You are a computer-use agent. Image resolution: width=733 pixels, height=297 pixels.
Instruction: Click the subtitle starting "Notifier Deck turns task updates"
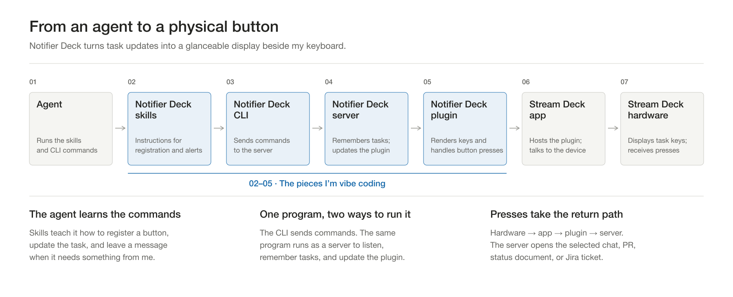point(188,46)
